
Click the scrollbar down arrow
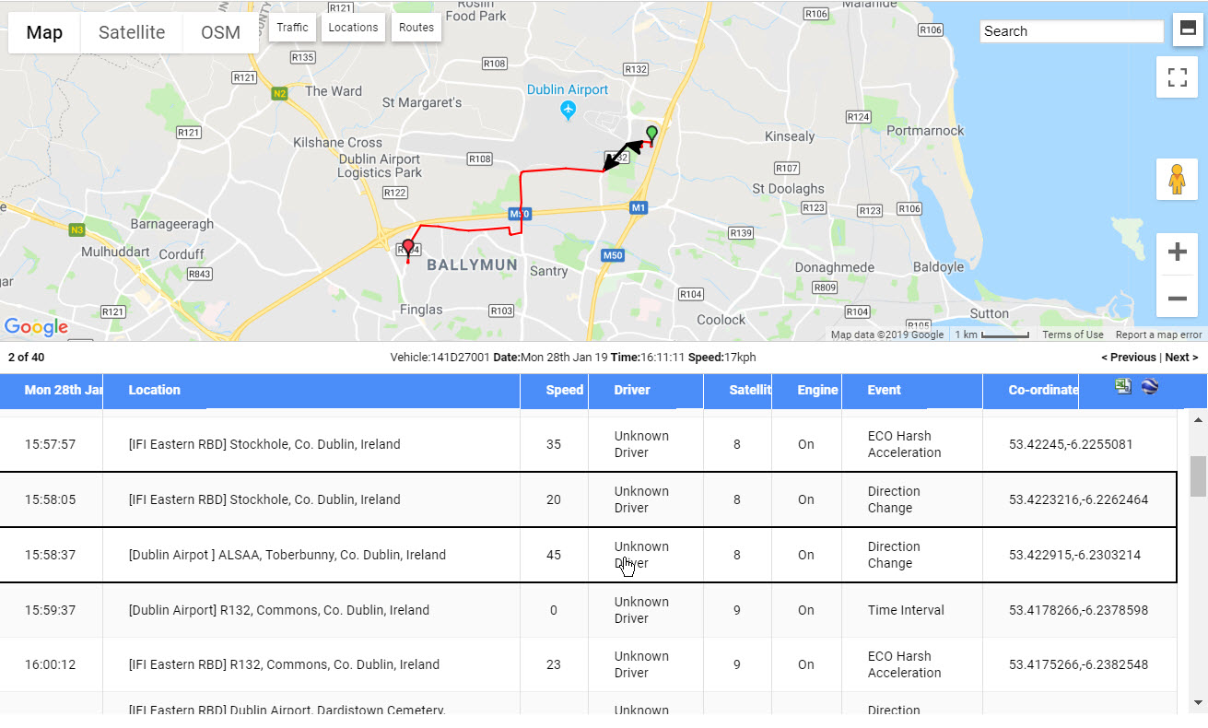click(1198, 703)
